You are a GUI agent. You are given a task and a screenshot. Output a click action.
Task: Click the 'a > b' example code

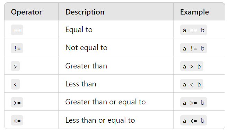[192, 66]
